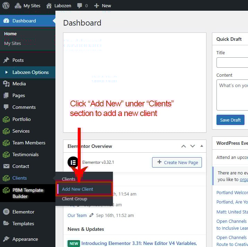Click the Contact envelope icon

coord(6,166)
